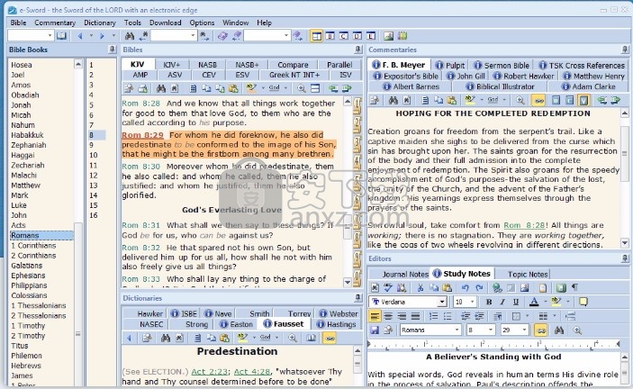Viewport: 633px width, 389px height.
Task: Follow the Rom 8:28 link in commentary
Action: pyautogui.click(x=524, y=225)
